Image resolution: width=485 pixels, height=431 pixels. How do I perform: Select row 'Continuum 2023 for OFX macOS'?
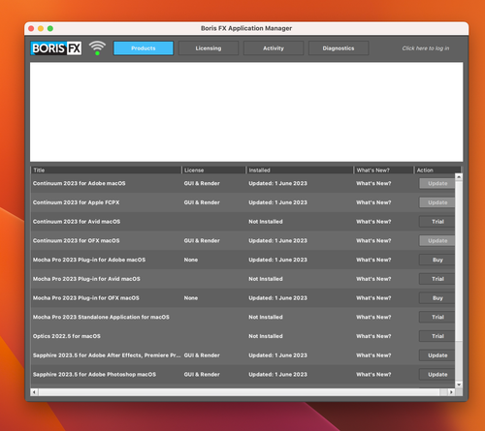(x=242, y=240)
